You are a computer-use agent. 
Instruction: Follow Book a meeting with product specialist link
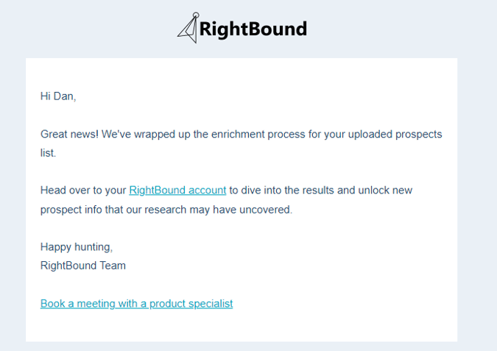point(137,303)
